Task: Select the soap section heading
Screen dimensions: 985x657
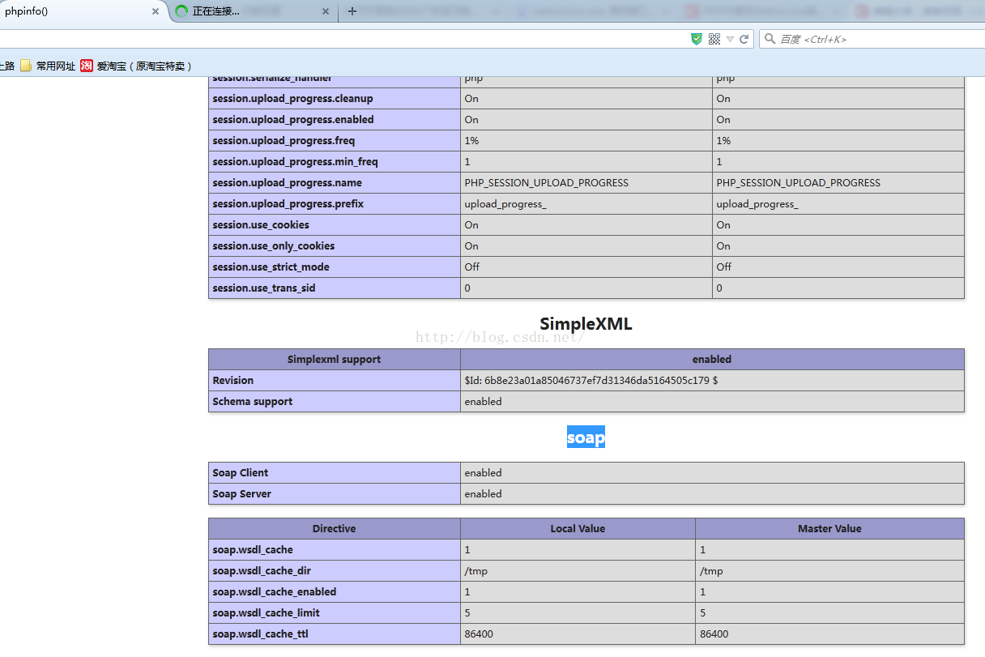Action: pyautogui.click(x=586, y=437)
